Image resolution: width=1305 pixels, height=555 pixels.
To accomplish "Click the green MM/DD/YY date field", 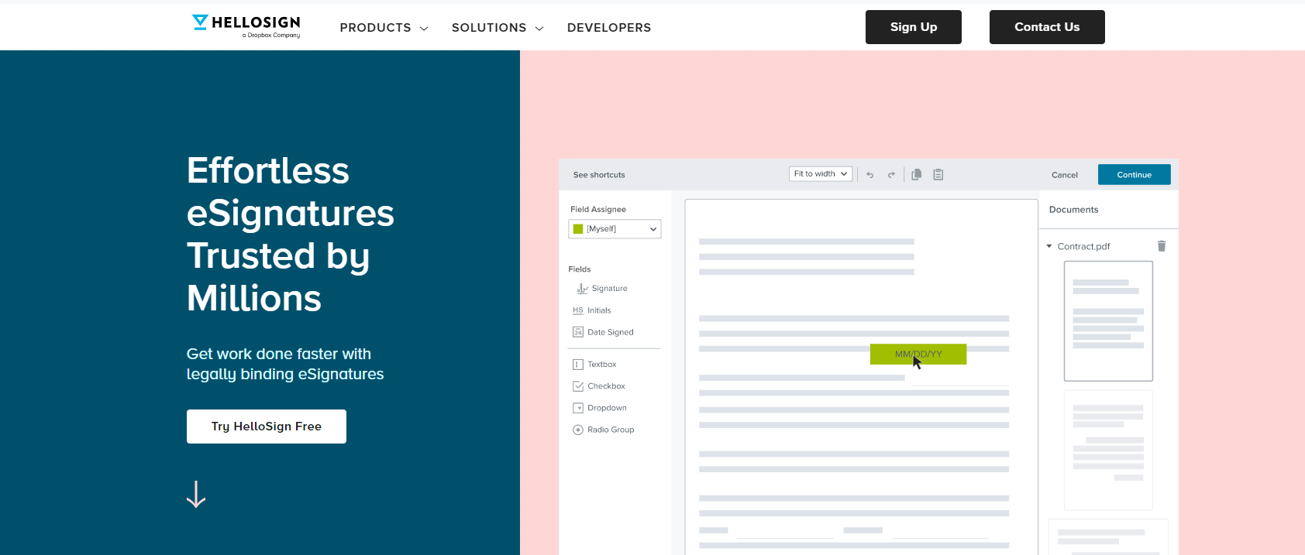I will click(918, 354).
